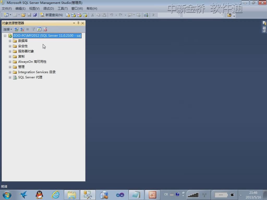Collapse the ZOO-PC\MY2012 server node
The image size is (267, 200).
tap(5, 36)
